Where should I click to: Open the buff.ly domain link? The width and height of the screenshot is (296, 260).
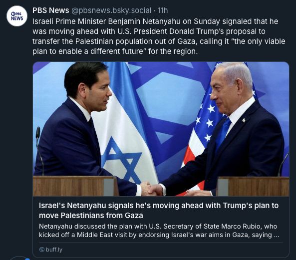[x=54, y=250]
